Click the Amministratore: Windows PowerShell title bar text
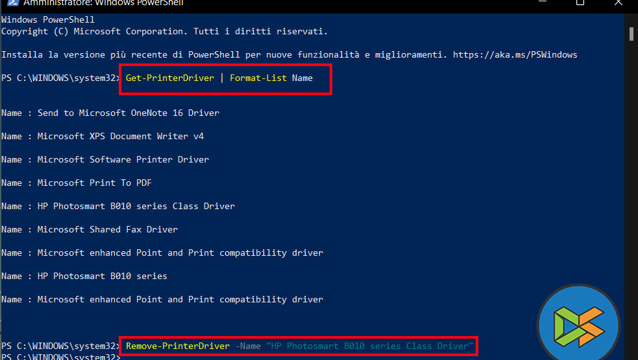Screen dimensions: 638x360 click(103, 3)
